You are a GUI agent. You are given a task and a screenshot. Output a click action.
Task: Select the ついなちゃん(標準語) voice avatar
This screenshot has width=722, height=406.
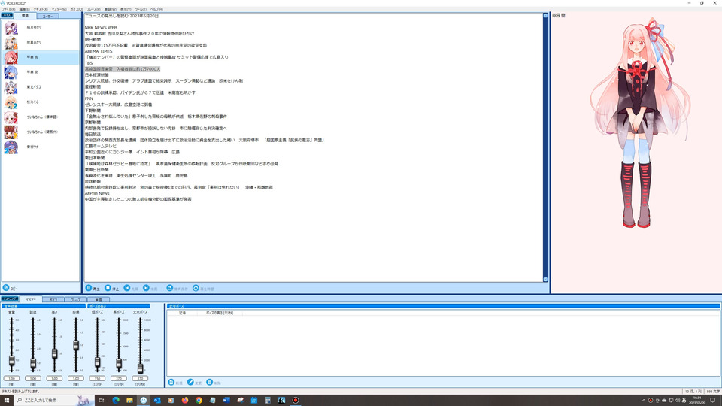coord(11,117)
